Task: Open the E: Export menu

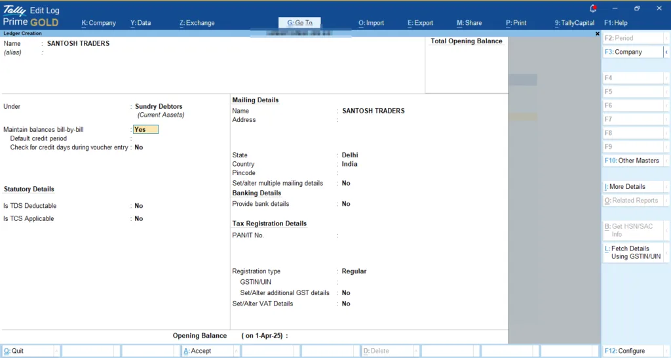Action: [420, 23]
